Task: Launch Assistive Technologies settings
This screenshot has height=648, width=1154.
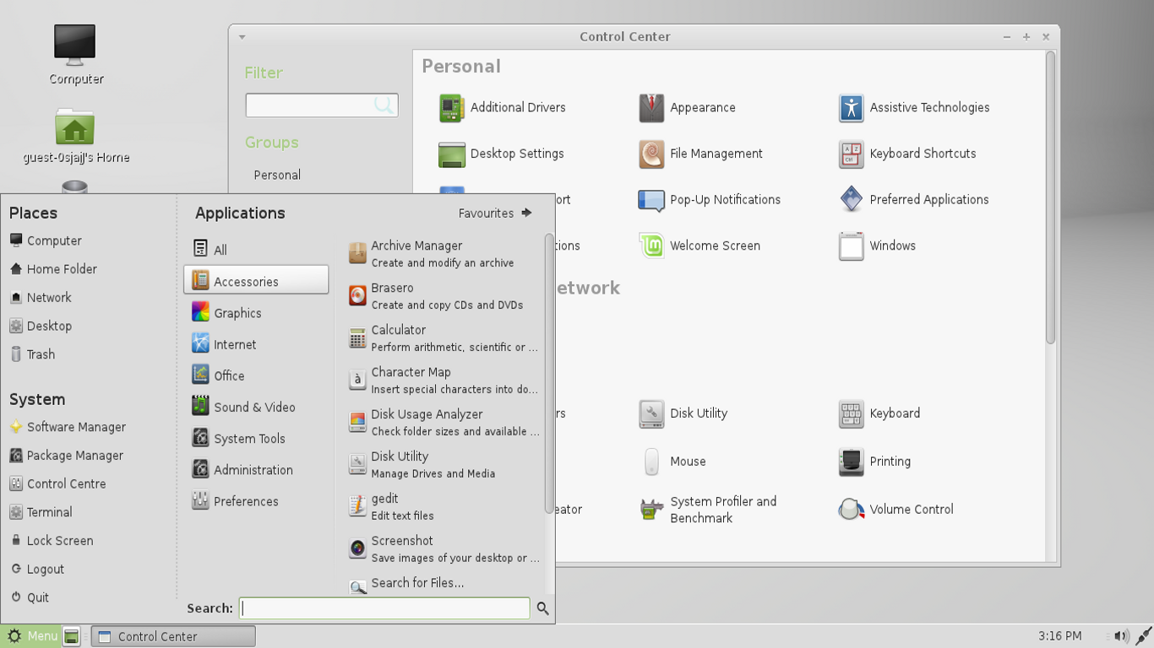Action: coord(914,108)
